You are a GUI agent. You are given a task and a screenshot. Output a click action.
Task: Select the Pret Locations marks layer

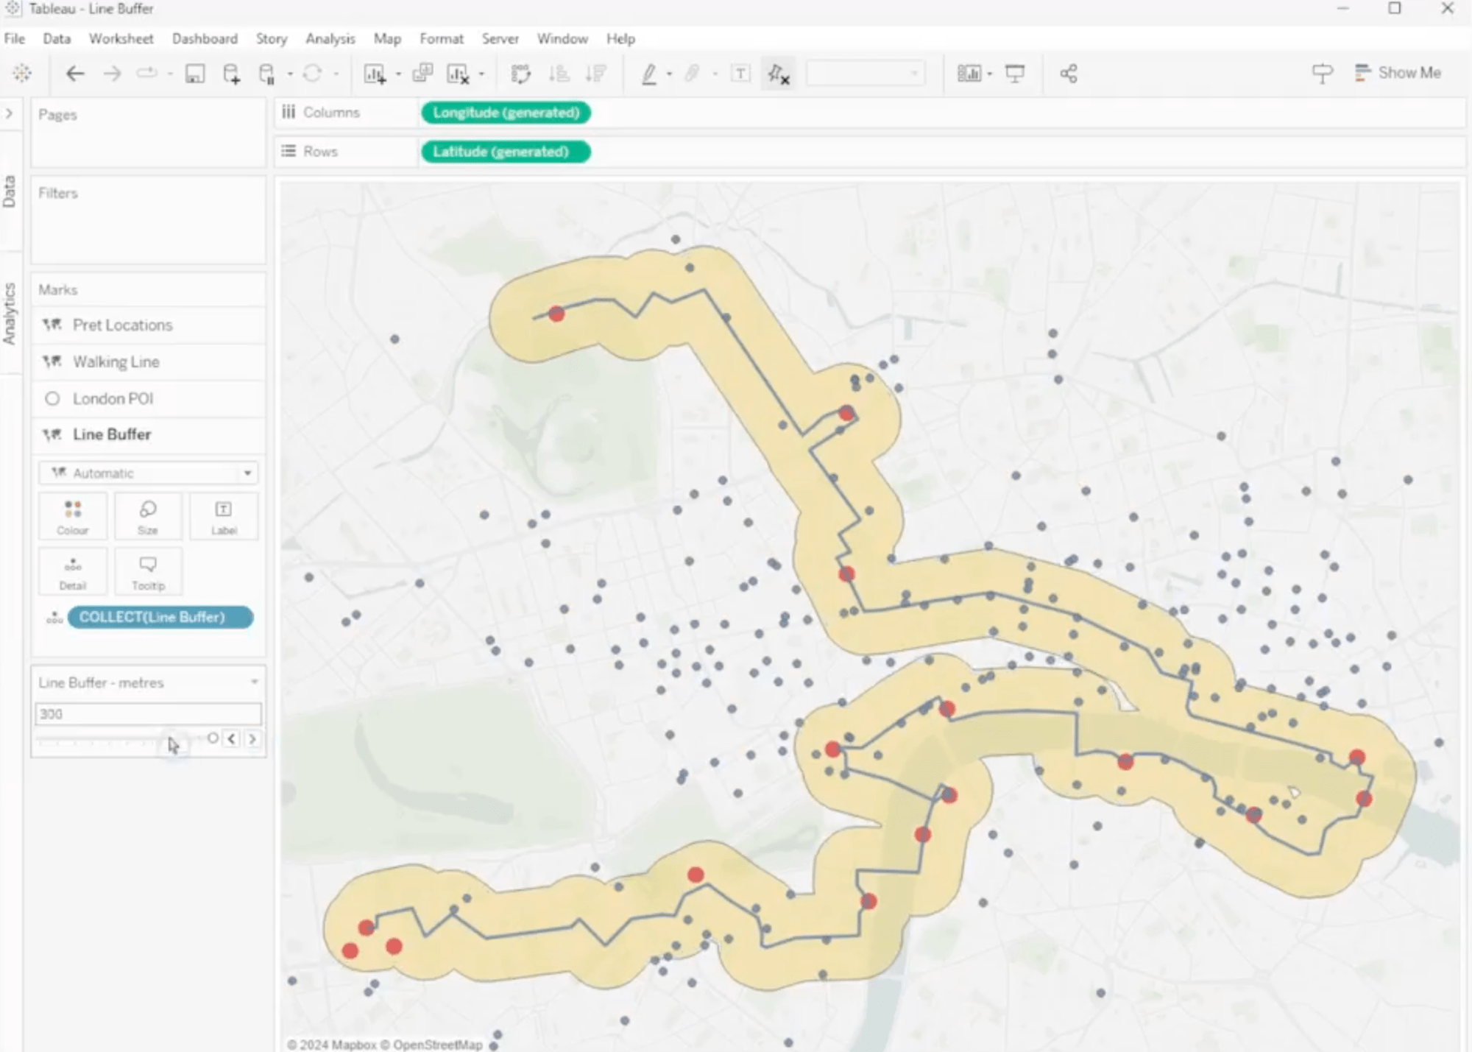click(122, 325)
